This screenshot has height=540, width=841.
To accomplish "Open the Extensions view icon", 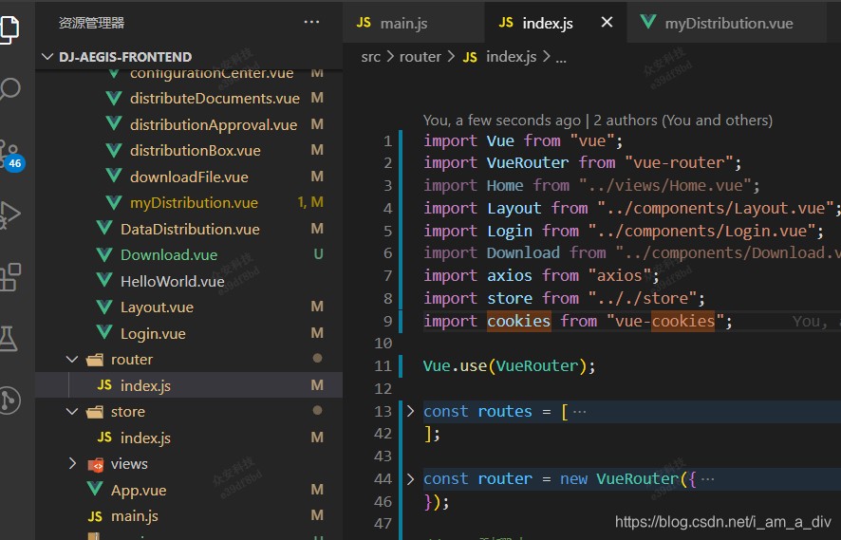I will point(9,276).
